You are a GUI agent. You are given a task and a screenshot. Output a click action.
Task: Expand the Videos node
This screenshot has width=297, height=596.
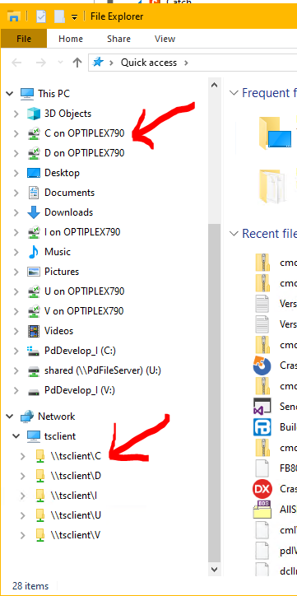tap(16, 331)
